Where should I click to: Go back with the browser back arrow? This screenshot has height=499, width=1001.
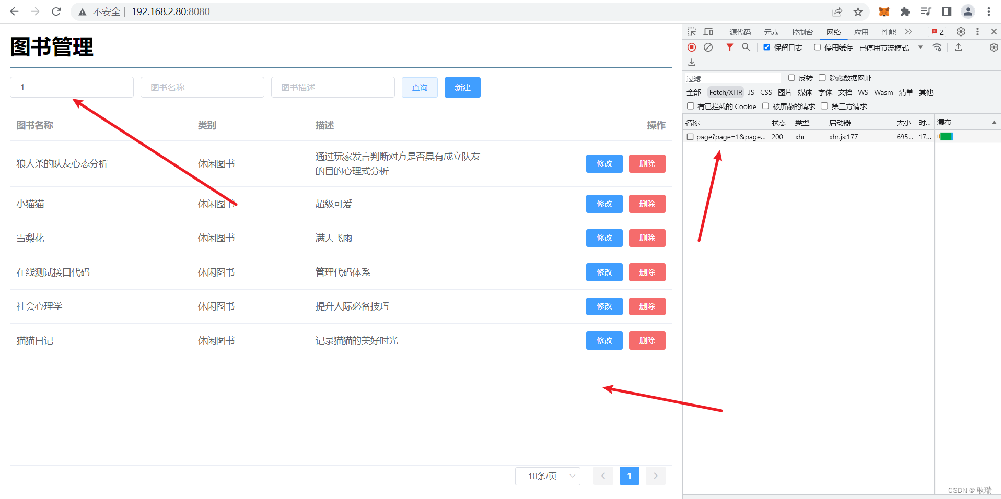[x=14, y=11]
